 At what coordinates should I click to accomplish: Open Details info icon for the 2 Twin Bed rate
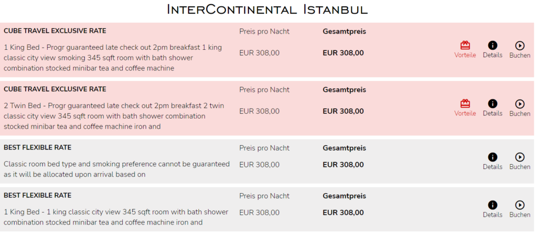coord(492,104)
